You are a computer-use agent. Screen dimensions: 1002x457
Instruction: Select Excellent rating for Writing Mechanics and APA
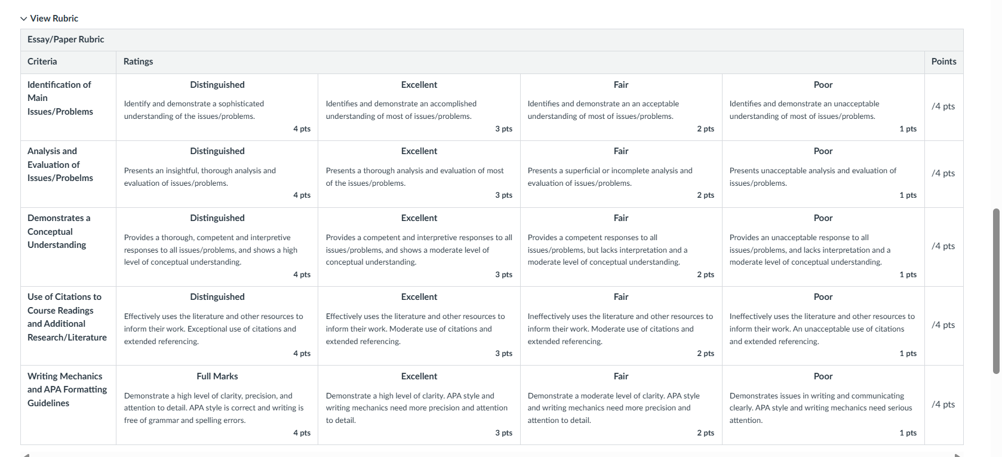coord(419,405)
